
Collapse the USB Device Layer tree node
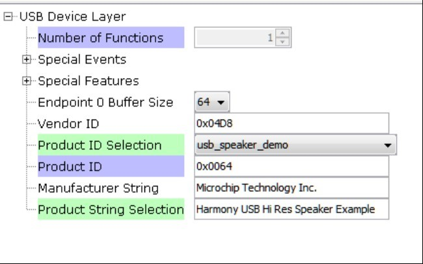click(x=8, y=17)
